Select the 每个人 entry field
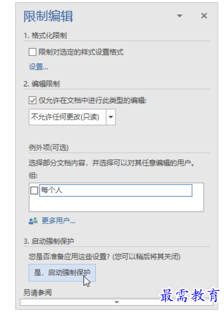Screen dimensions: 224x312 click(116, 191)
